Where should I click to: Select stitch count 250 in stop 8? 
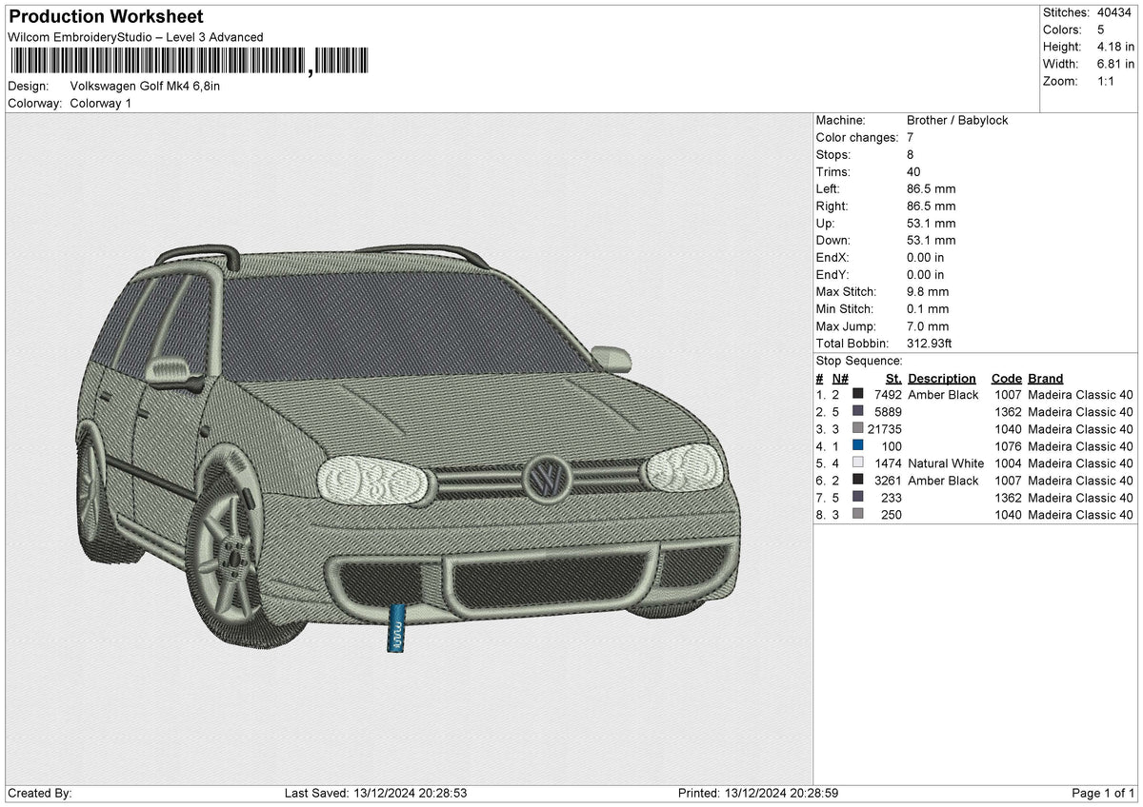coord(892,515)
